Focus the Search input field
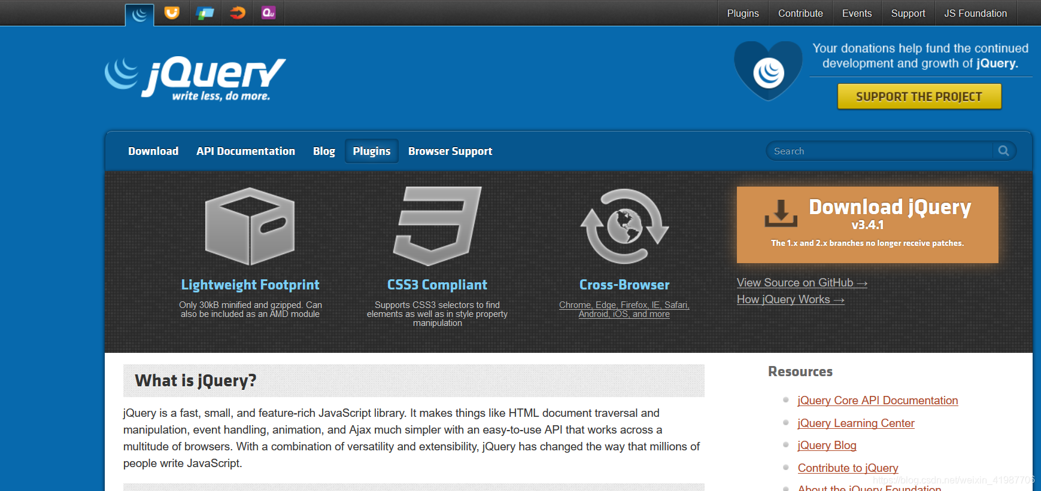 coord(879,151)
